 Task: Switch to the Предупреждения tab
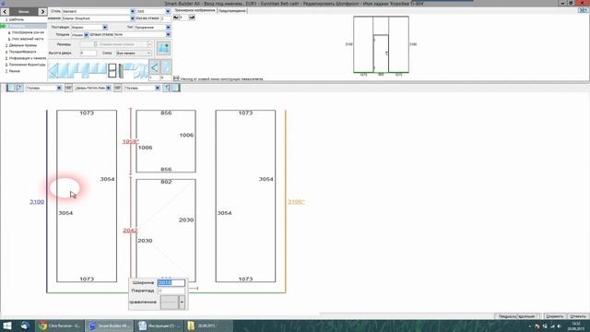(x=232, y=10)
